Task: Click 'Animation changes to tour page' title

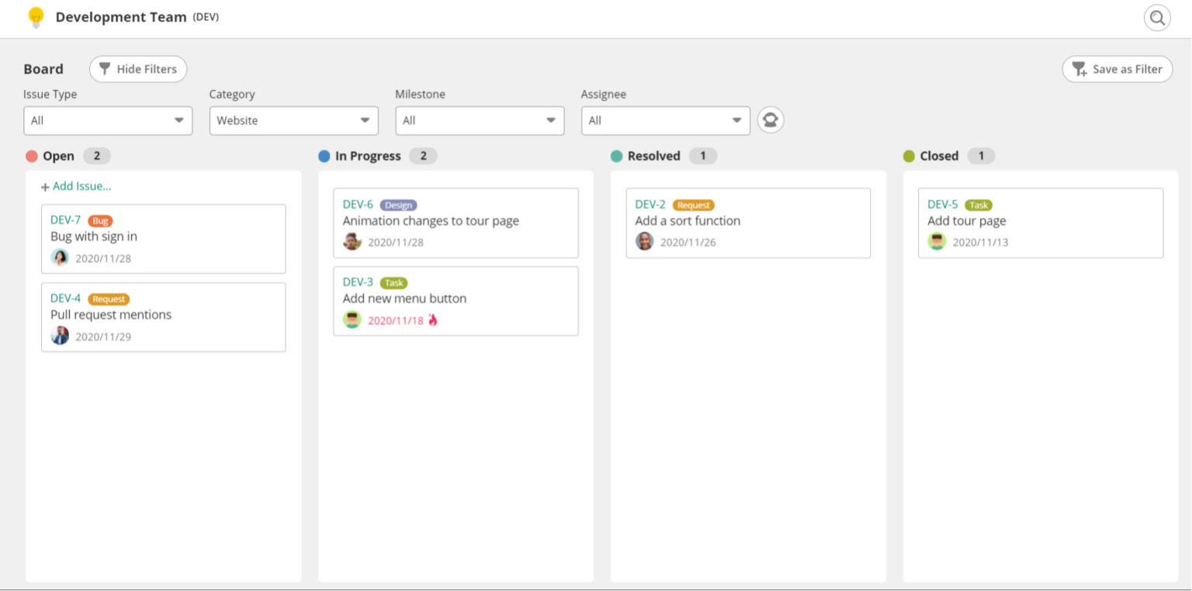Action: tap(431, 221)
